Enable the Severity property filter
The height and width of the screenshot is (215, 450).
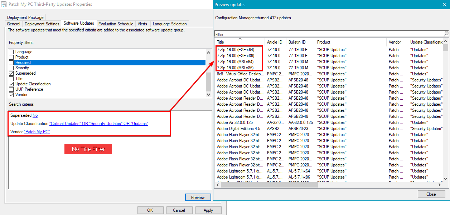coord(11,68)
